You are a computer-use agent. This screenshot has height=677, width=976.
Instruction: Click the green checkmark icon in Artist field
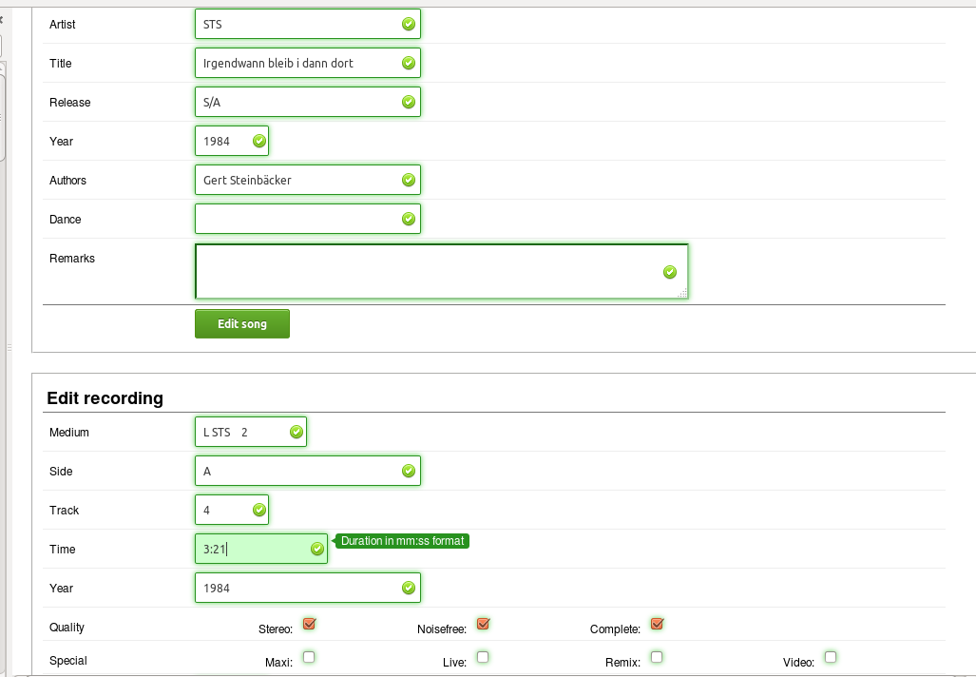point(409,24)
